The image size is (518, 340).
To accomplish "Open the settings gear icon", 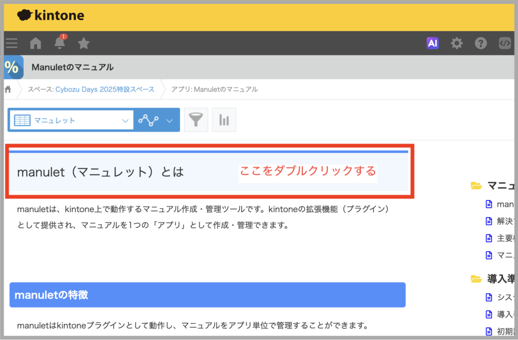I will point(457,44).
